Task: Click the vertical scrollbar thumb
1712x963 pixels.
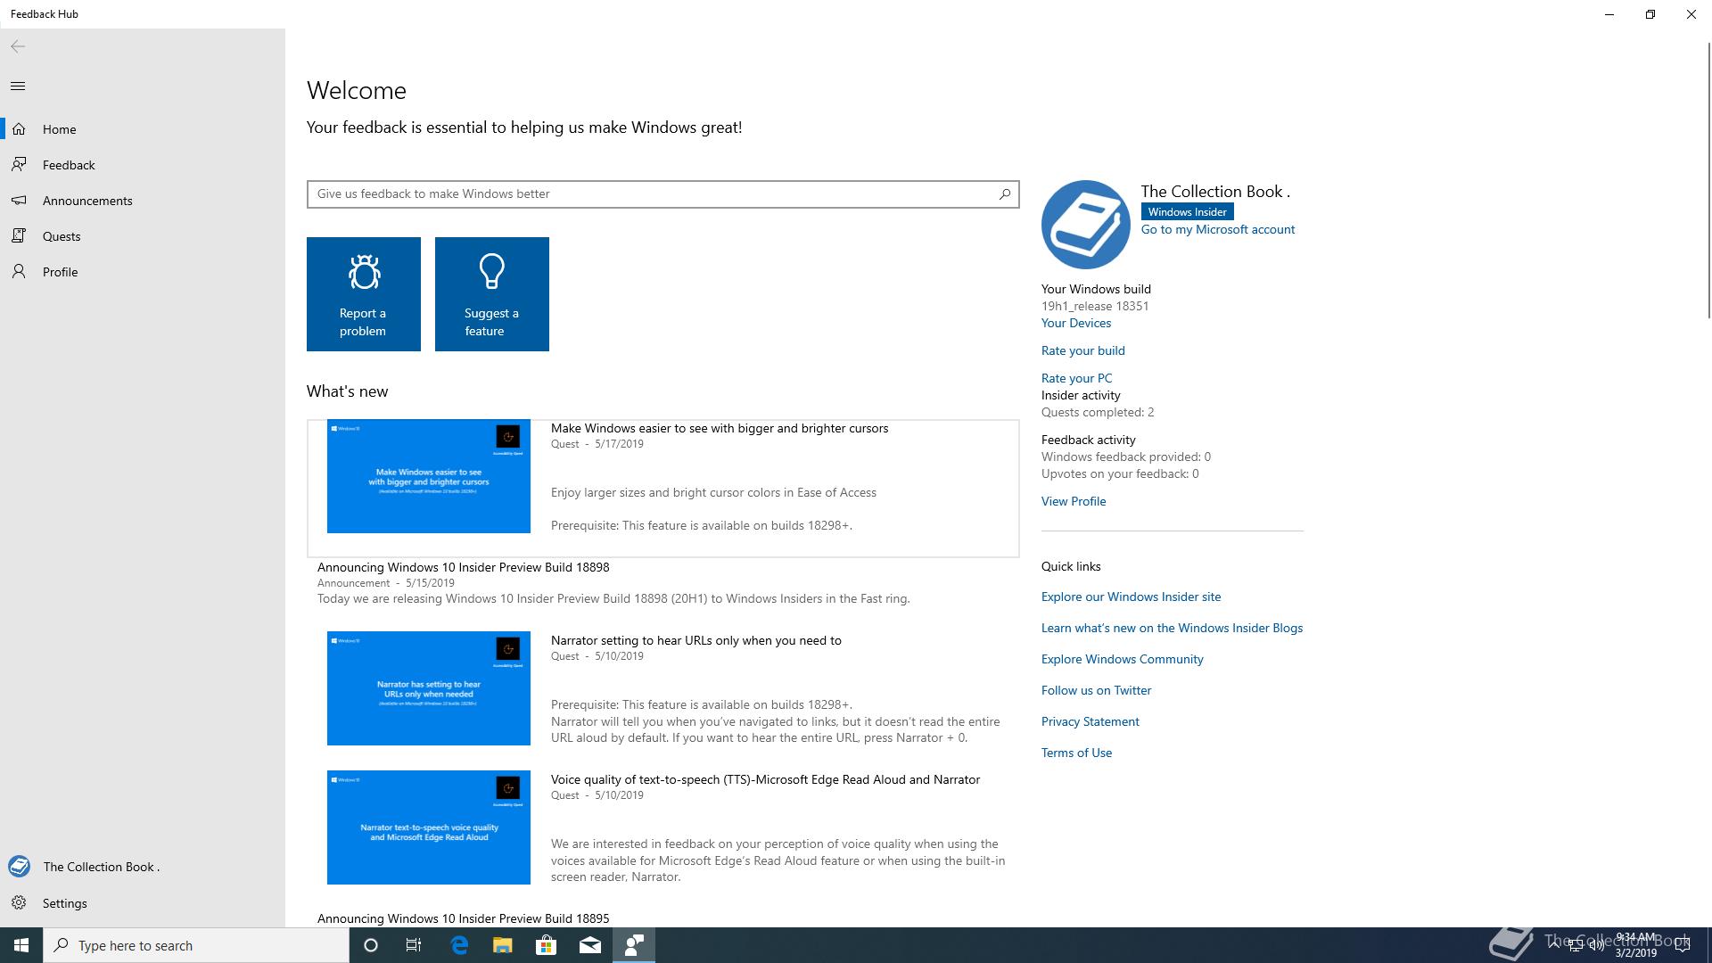Action: coord(1708,180)
